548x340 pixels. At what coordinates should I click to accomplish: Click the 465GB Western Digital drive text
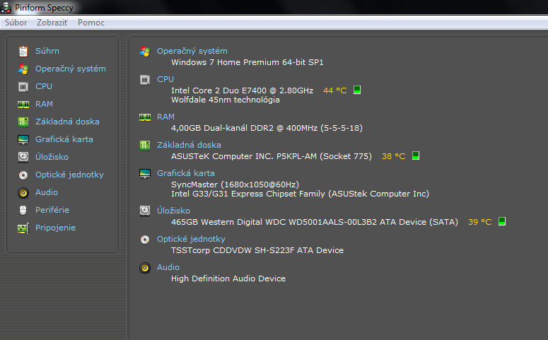(x=315, y=222)
